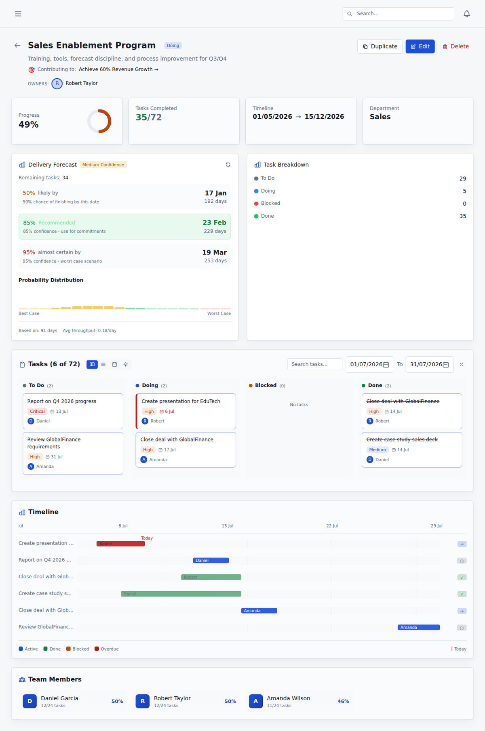Click the Overdue legend color swatch
The image size is (485, 731).
pos(97,649)
